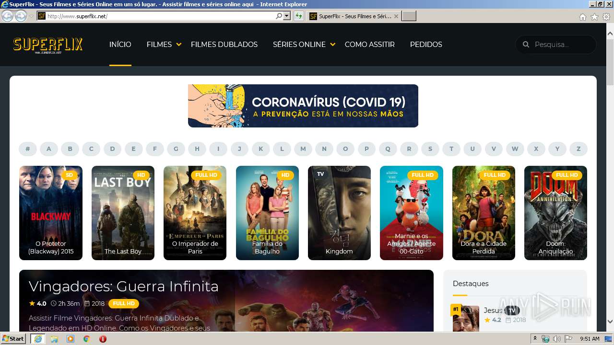Filter titles by letter S
The image size is (614, 345).
point(430,149)
